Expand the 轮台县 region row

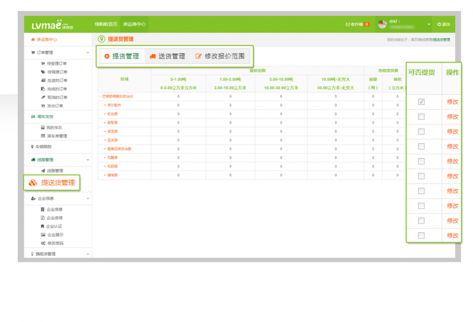105,114
